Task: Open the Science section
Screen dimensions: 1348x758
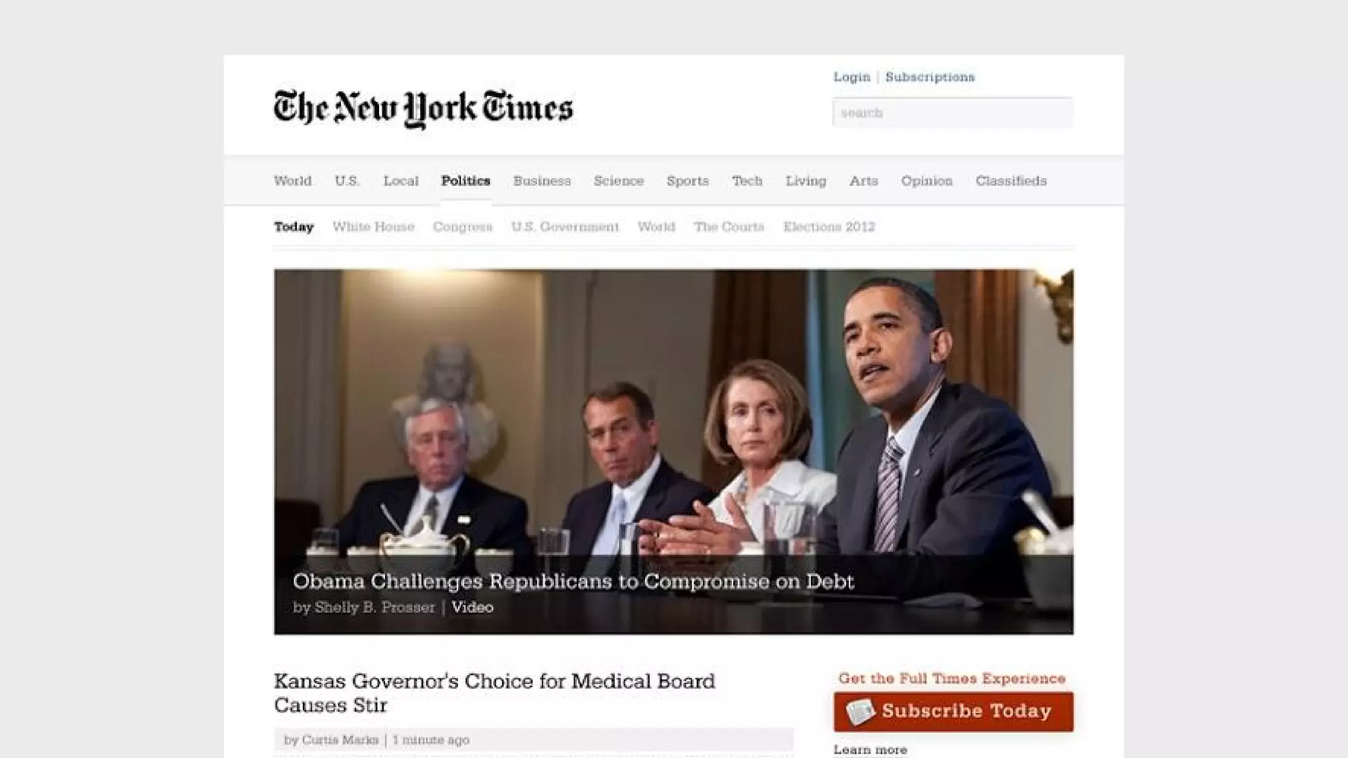Action: pos(619,181)
